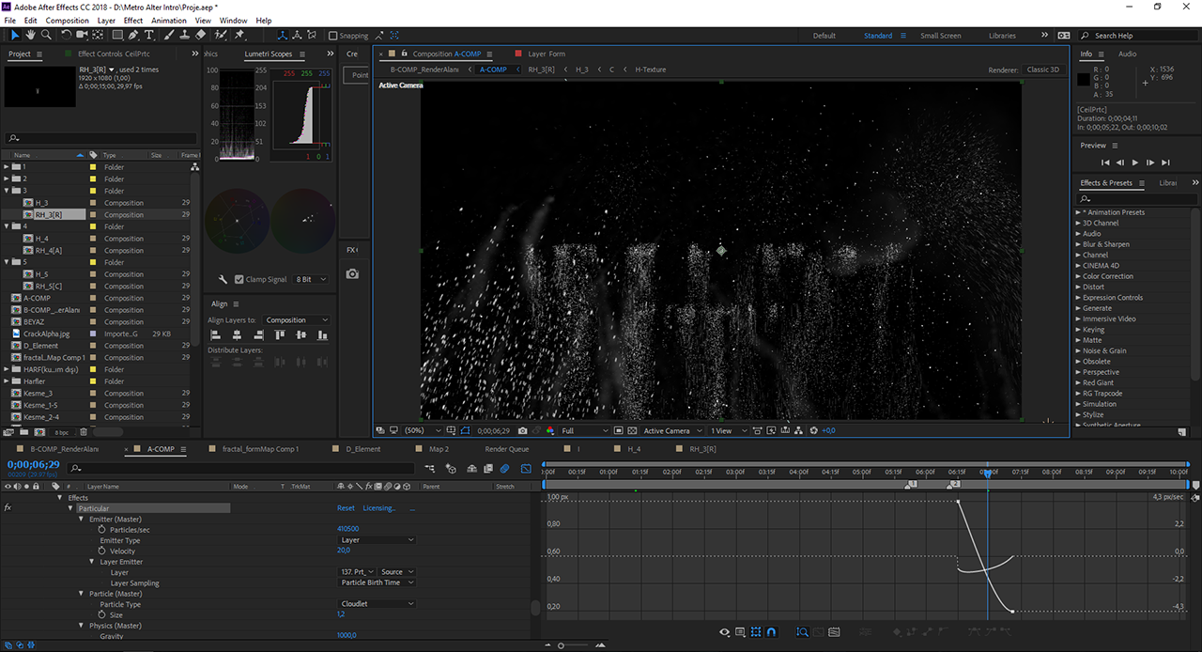Switch to the D_Element timeline tab
The width and height of the screenshot is (1202, 652).
coord(362,449)
